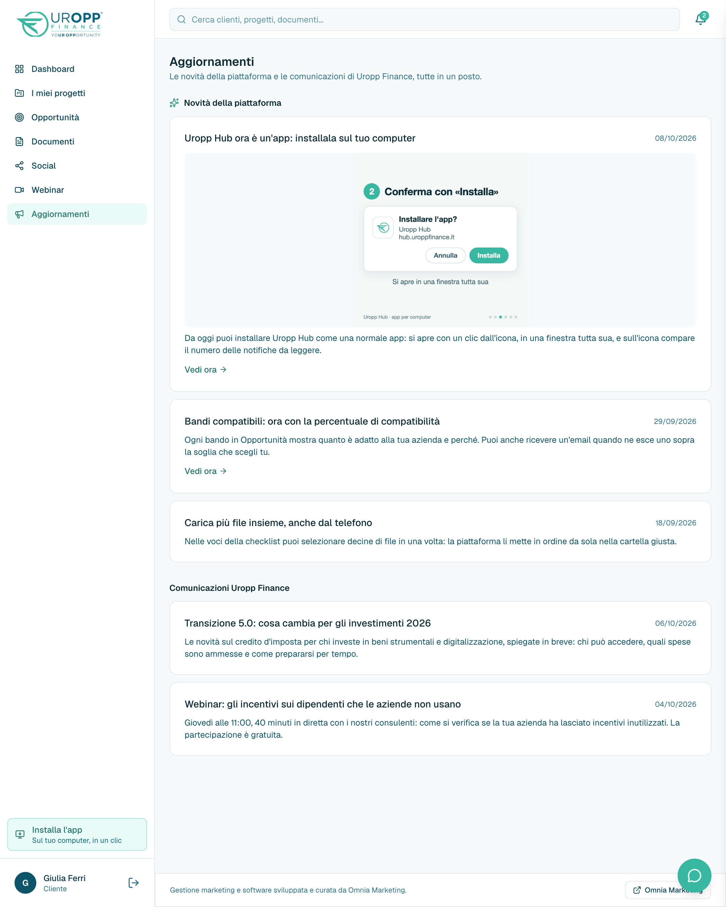
Task: Click the Comunicazioni Uropp Finance heading
Action: [229, 588]
